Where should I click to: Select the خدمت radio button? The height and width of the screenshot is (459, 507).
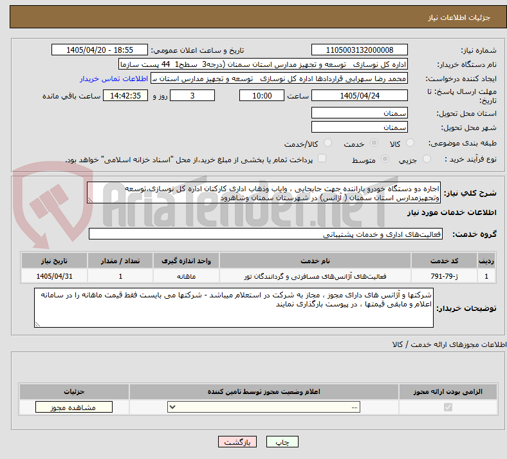[374, 143]
